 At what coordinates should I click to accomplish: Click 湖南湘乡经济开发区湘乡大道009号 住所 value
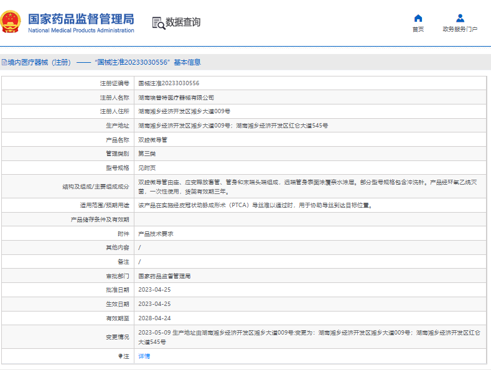184,111
